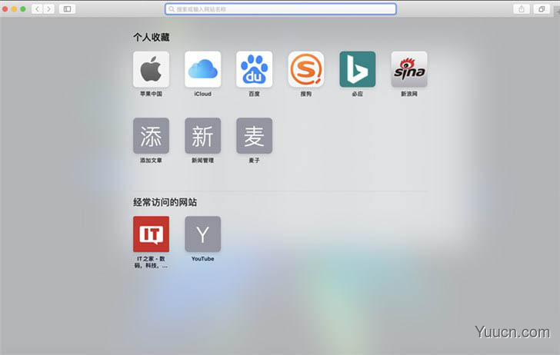Viewport: 560px width, 355px height.
Task: Click the Share button in the toolbar
Action: (522, 9)
